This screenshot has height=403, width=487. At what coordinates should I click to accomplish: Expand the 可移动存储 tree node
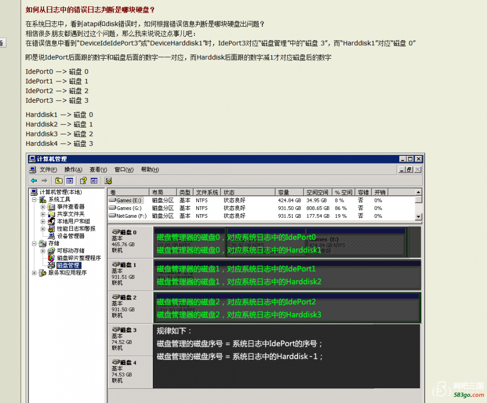[x=43, y=251]
